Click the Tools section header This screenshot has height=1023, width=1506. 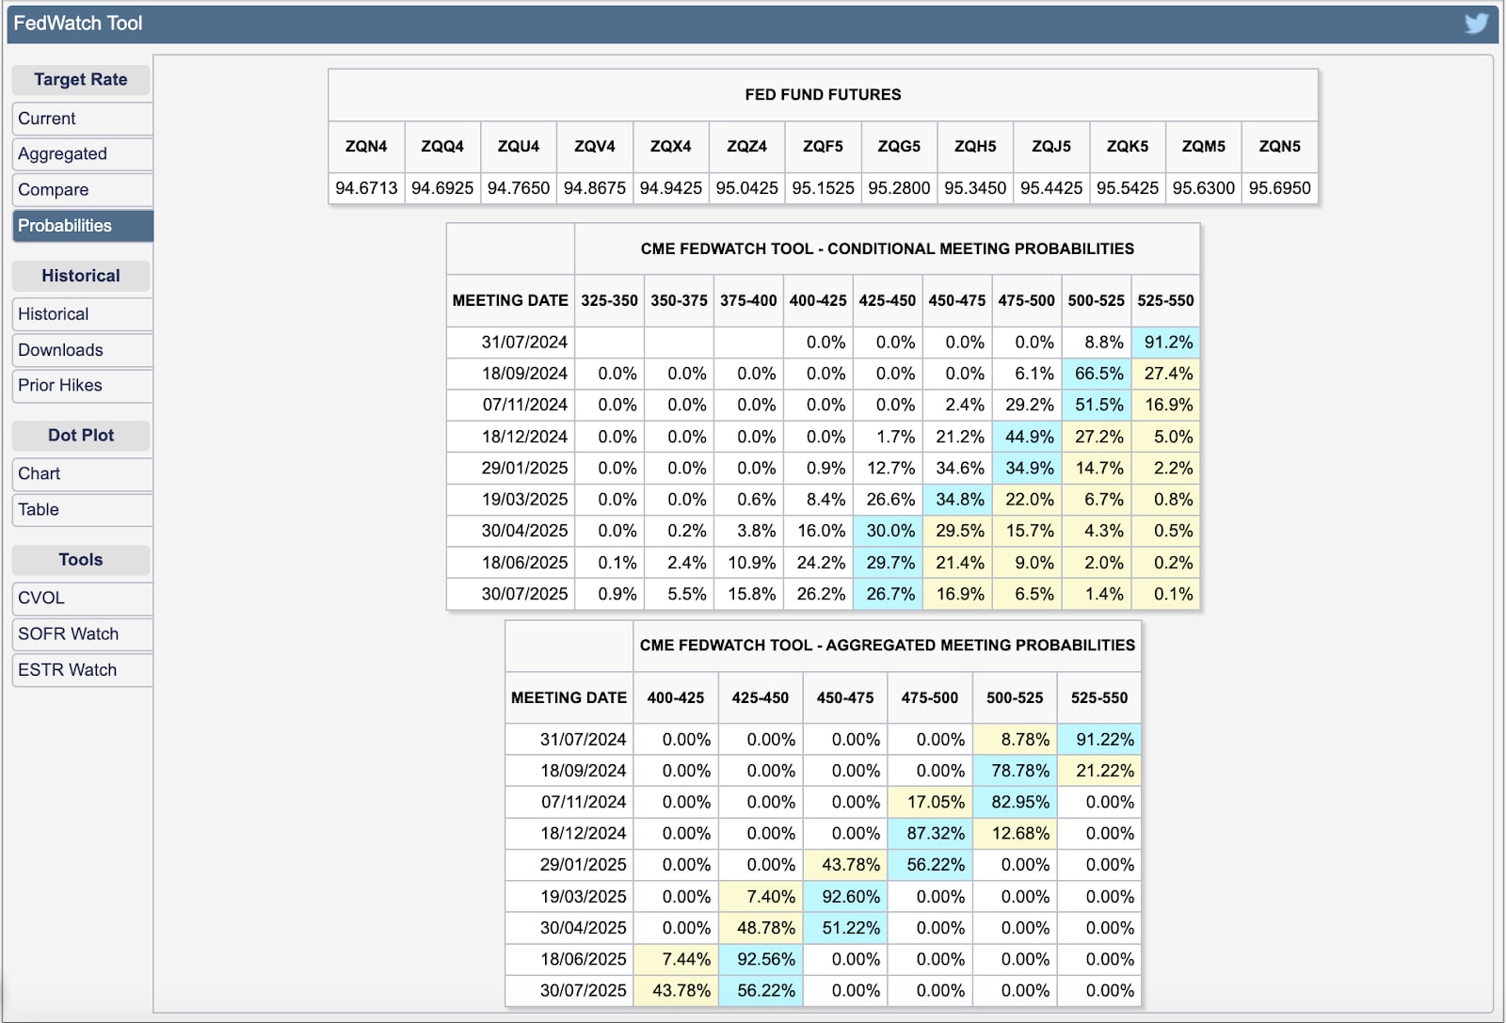pos(81,560)
